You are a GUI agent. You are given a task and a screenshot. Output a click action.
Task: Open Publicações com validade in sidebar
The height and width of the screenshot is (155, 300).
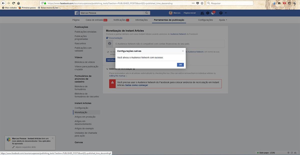point(83,49)
